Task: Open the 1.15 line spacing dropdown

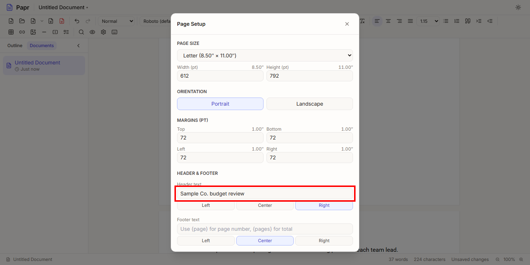Action: pos(428,21)
